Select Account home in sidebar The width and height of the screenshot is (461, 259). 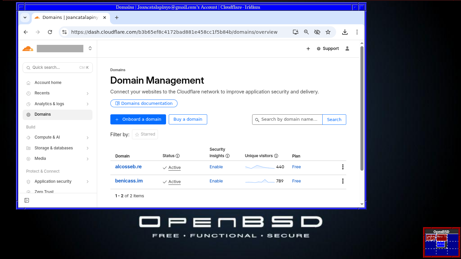coord(48,83)
